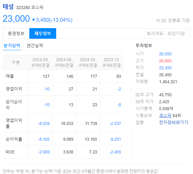
Task: Click the 84위 rank text
Action: coord(177,116)
